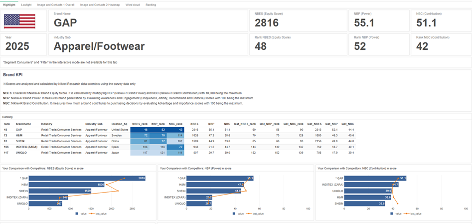Viewport: 472px width, 224px height.
Task: Sort table by NBES_rank column header
Action: click(x=140, y=123)
